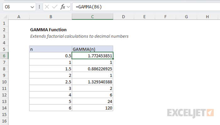This screenshot has width=220, height=125.
Task: Select column G header
Action: pos(186,17)
